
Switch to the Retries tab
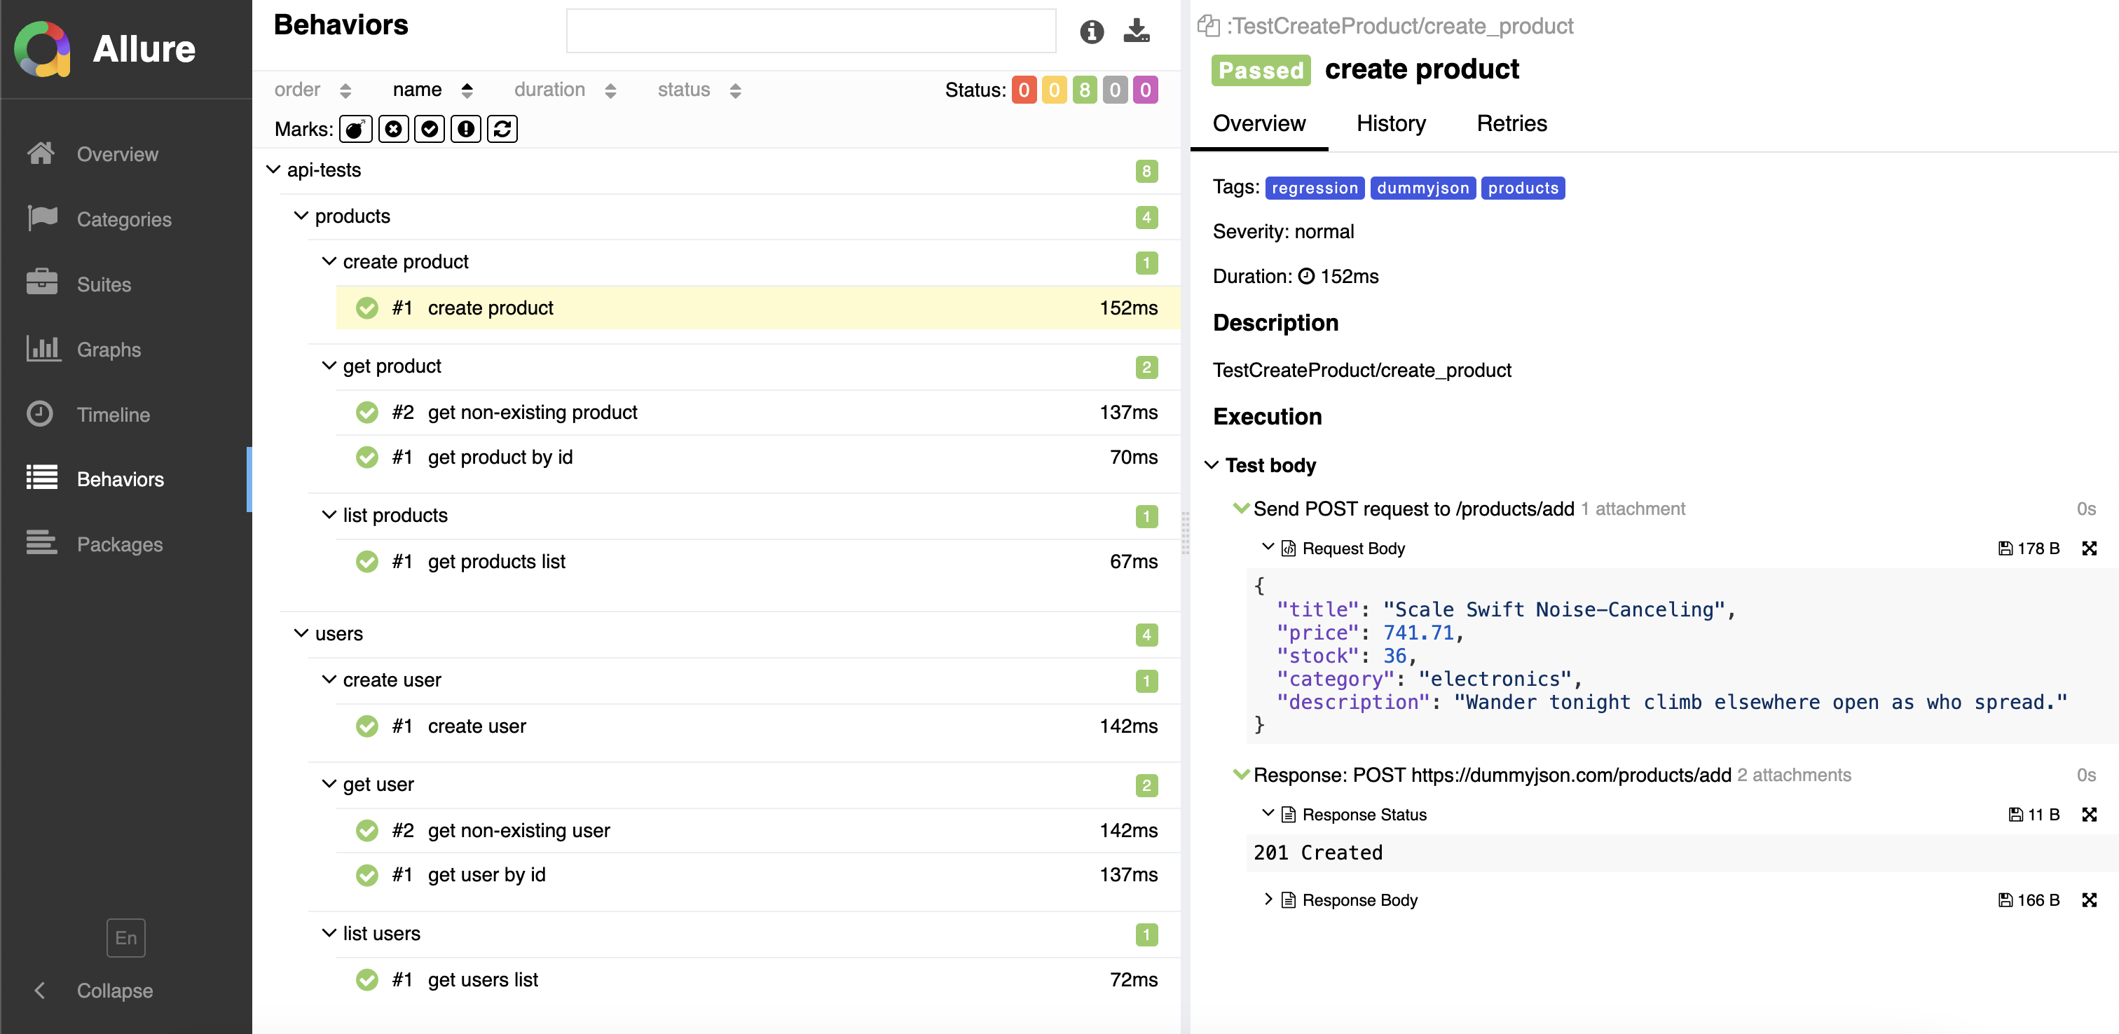pyautogui.click(x=1511, y=123)
